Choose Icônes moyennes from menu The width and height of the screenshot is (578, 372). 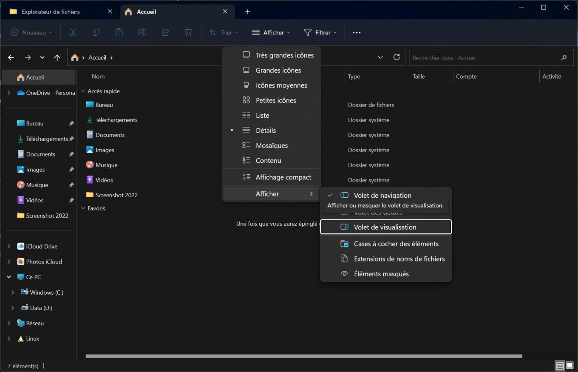(271, 85)
